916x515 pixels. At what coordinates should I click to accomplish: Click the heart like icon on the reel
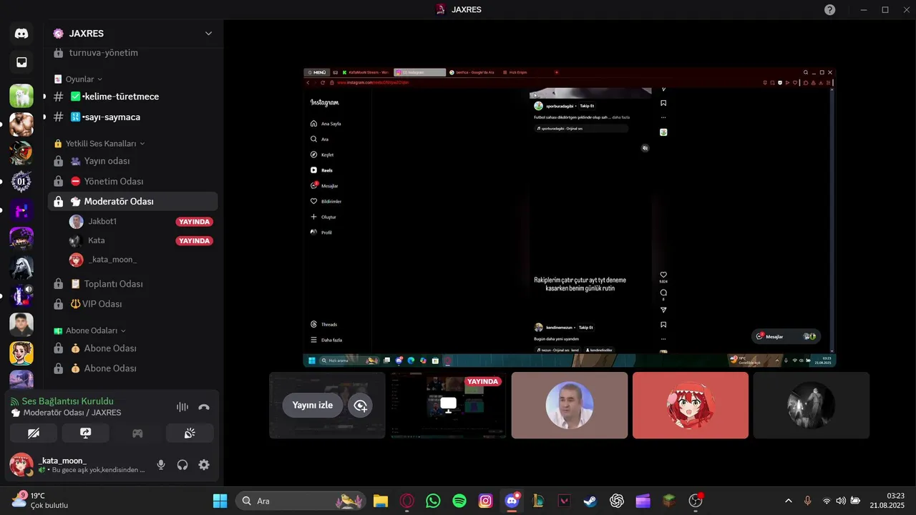tap(663, 275)
